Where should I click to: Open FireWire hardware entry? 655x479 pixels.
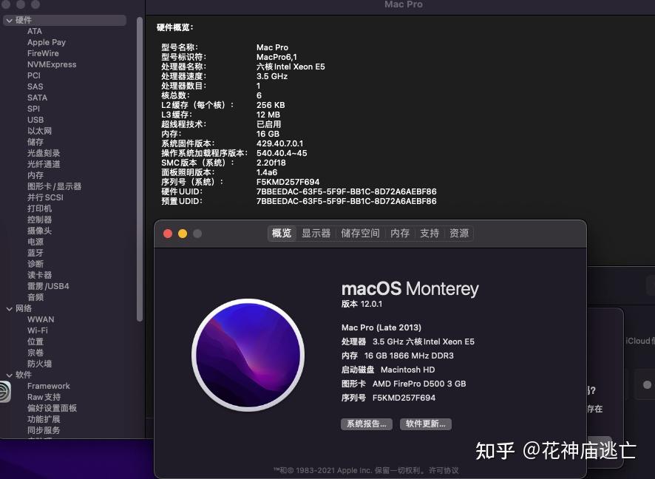43,53
